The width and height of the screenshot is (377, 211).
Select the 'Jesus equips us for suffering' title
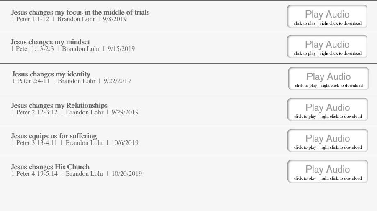[54, 136]
